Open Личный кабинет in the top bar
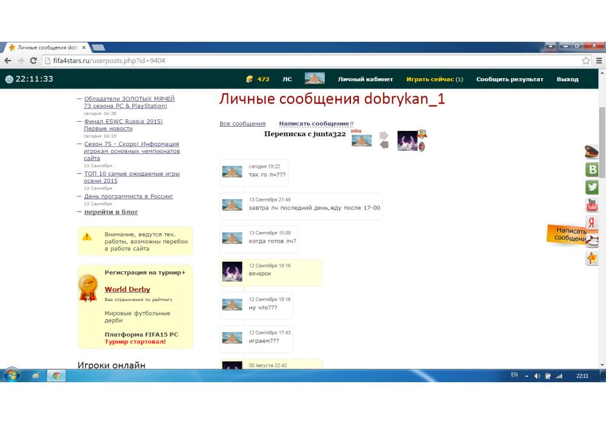Screen dimensions: 606x424 (365, 79)
